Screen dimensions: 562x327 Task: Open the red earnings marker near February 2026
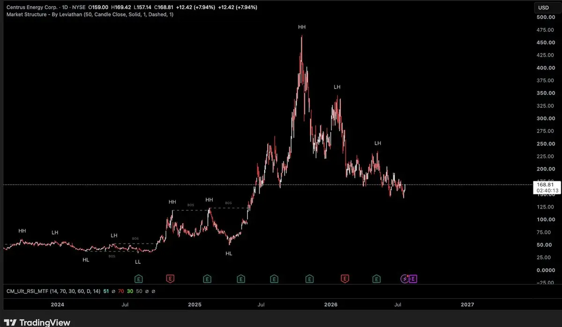pyautogui.click(x=345, y=279)
